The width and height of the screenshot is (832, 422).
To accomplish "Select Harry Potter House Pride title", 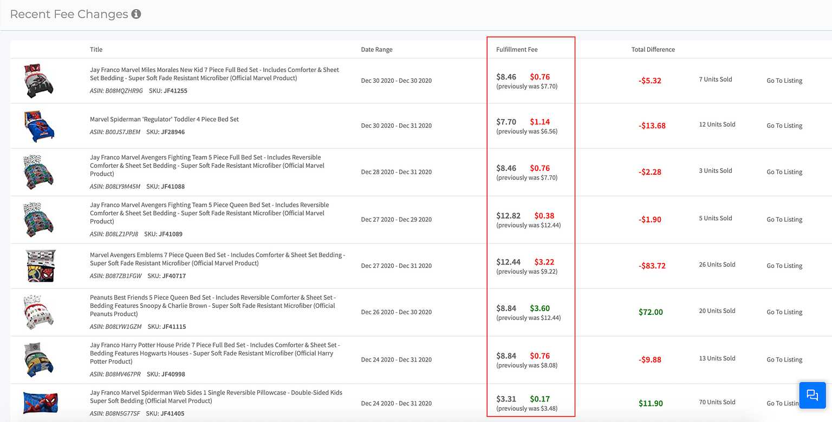I will (x=215, y=353).
